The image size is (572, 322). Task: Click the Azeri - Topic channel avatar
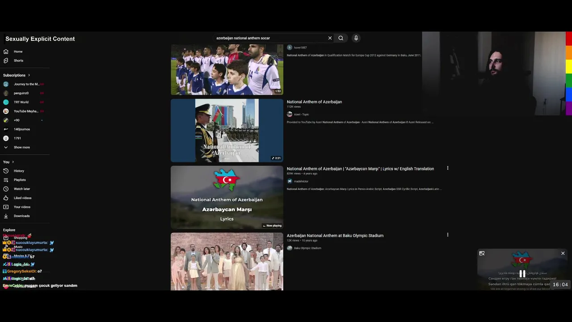(x=290, y=114)
